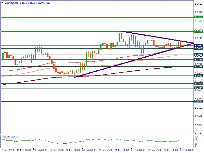This screenshot has height=153, width=204.
Task: Select the 5.2753 level price tag
Action: click(x=199, y=67)
